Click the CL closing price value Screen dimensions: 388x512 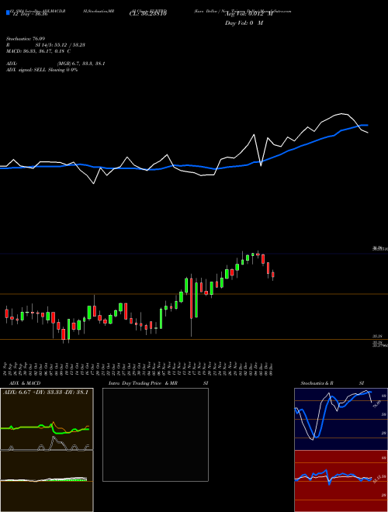pos(148,14)
